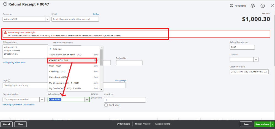Click the Refund From field CIMB EURO
Viewport: 275px width, 129px height.
[66, 99]
